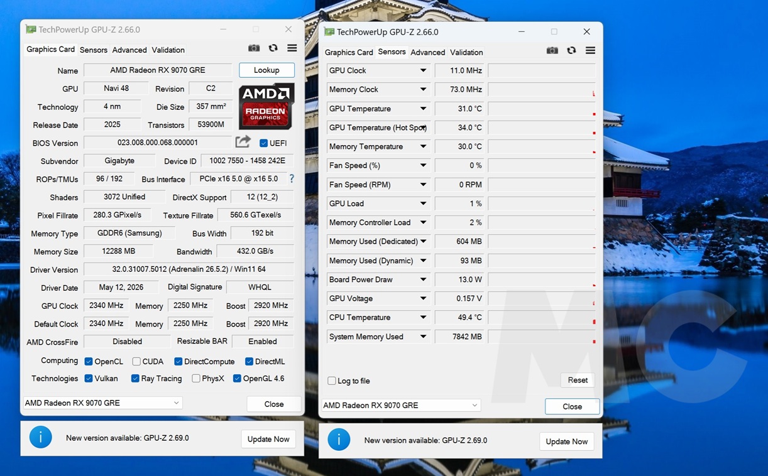768x476 pixels.
Task: Click the Lookup button
Action: (266, 70)
